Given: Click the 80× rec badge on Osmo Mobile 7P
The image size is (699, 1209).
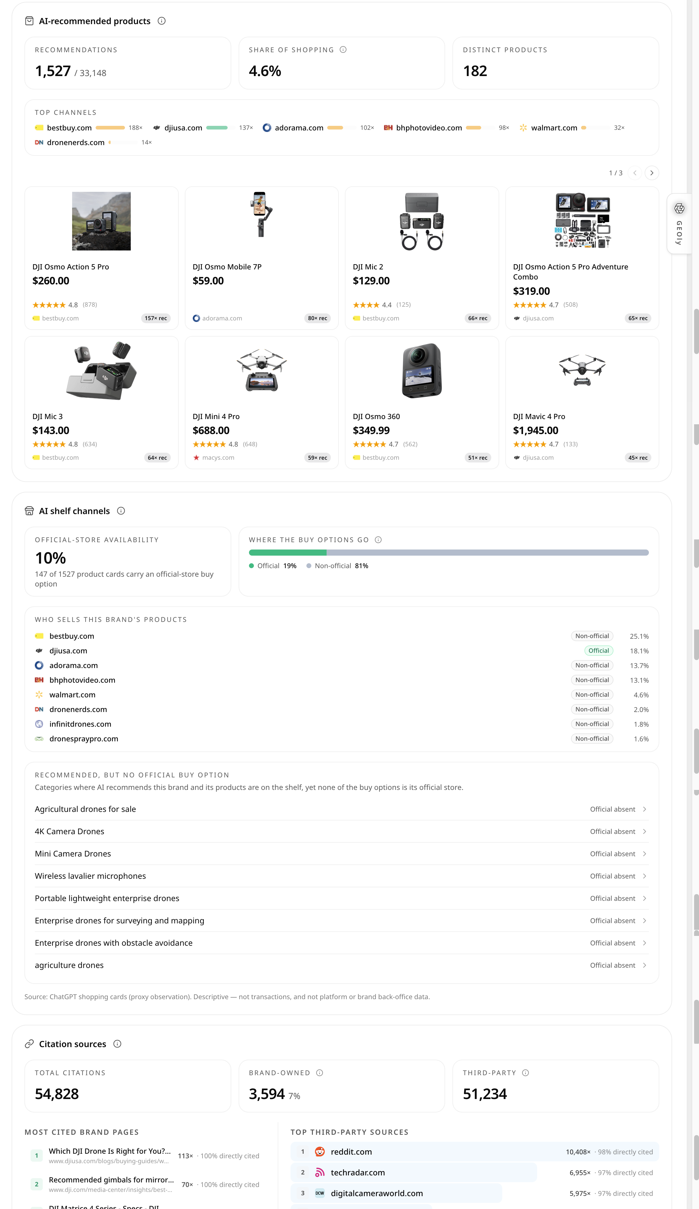Looking at the screenshot, I should [x=318, y=318].
